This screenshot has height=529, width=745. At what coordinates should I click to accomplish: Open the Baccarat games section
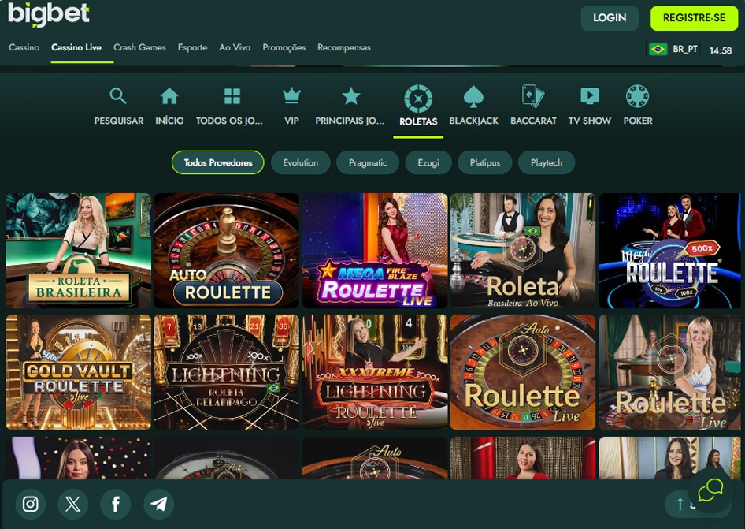(533, 105)
